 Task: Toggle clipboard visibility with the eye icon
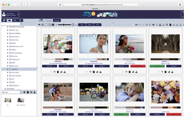31,92
